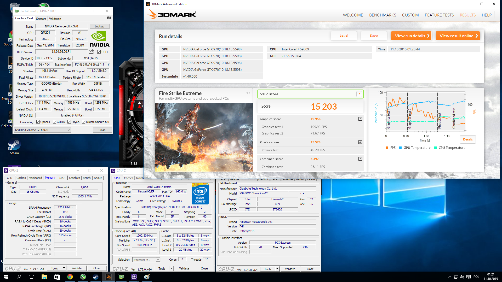Screen dimensions: 502x282
Task: Toggle the DirectCompute 5.0 checkbox
Action: coord(83,122)
